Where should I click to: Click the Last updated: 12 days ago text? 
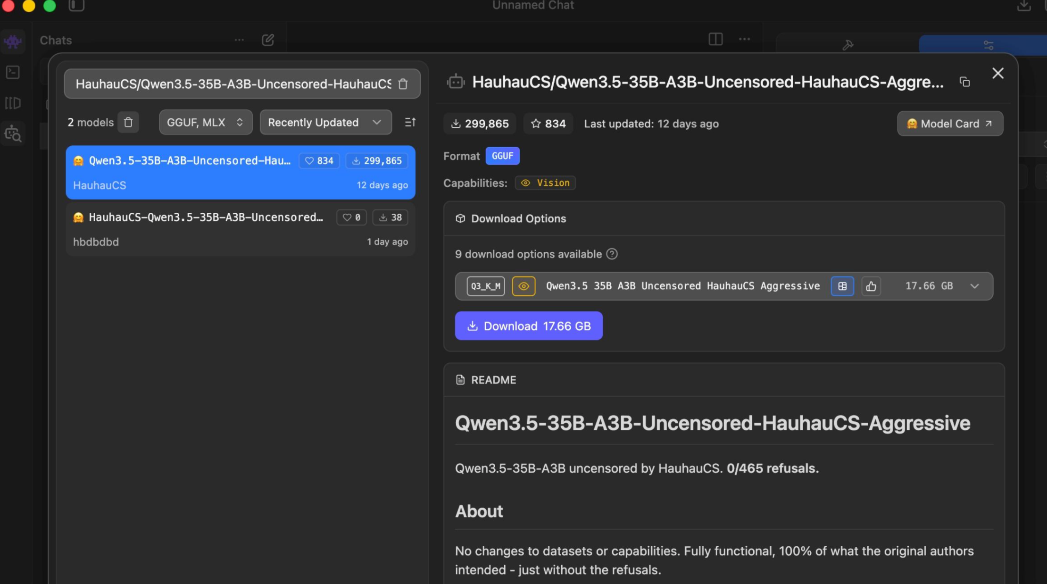coord(651,124)
